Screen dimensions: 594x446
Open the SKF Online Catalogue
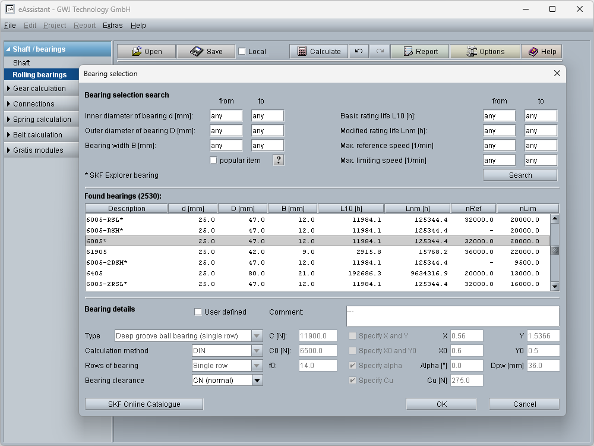(x=144, y=404)
